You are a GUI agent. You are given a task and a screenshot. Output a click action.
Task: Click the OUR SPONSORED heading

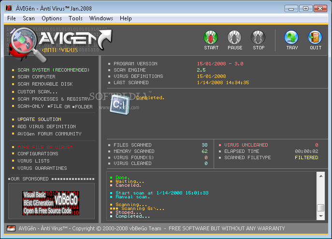click(29, 179)
